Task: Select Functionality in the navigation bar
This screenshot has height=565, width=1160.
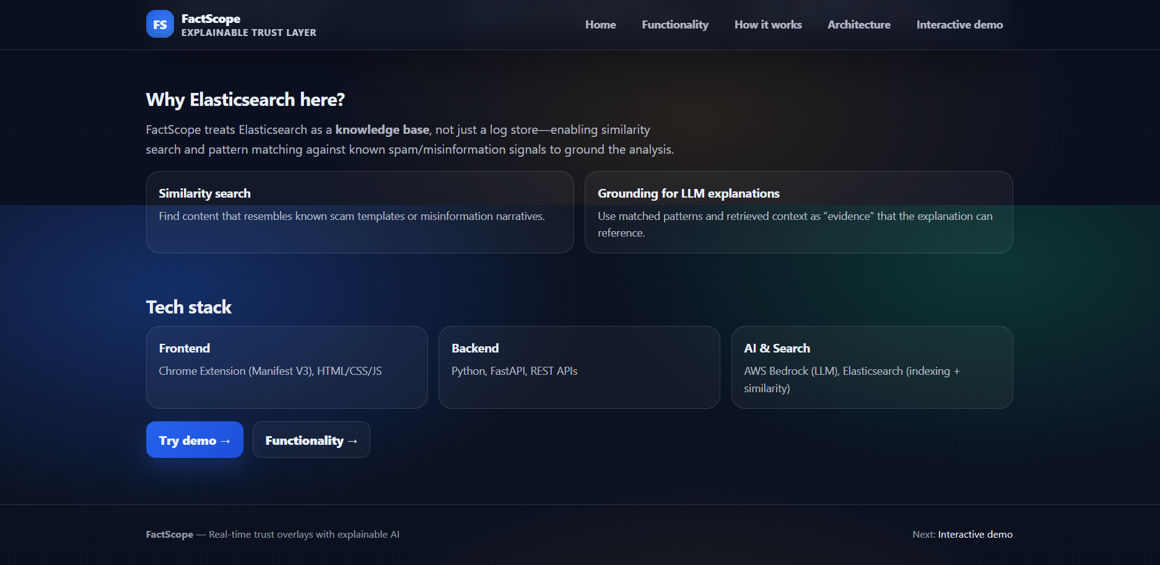Action: pos(674,25)
